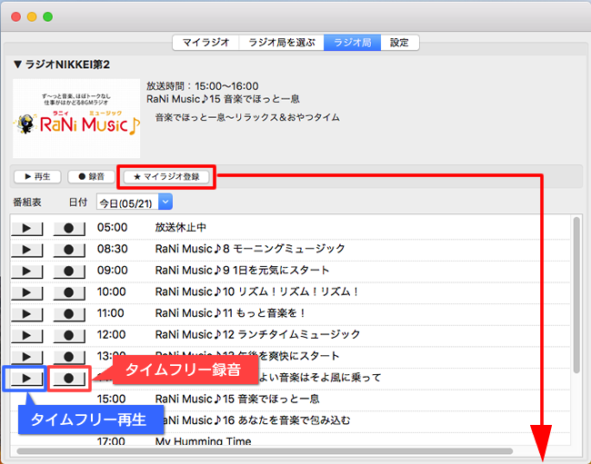Play the 05:00 放送休止中 program
This screenshot has height=464, width=591.
26,228
